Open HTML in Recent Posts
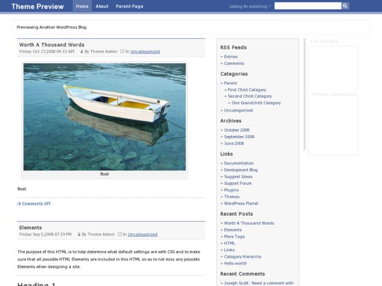 (230, 243)
